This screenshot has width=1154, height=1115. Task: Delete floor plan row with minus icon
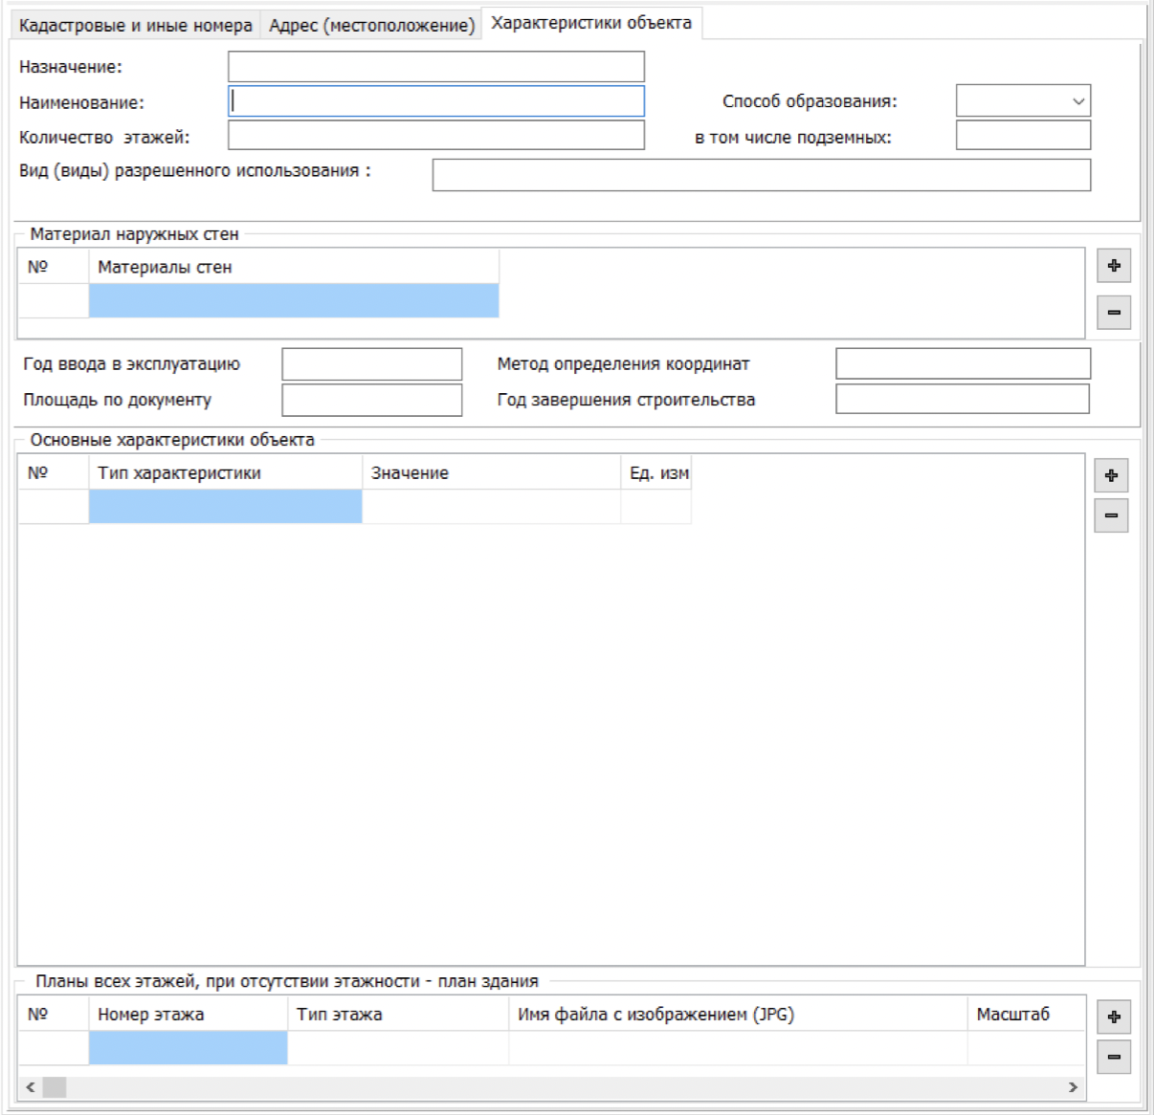tap(1113, 1057)
